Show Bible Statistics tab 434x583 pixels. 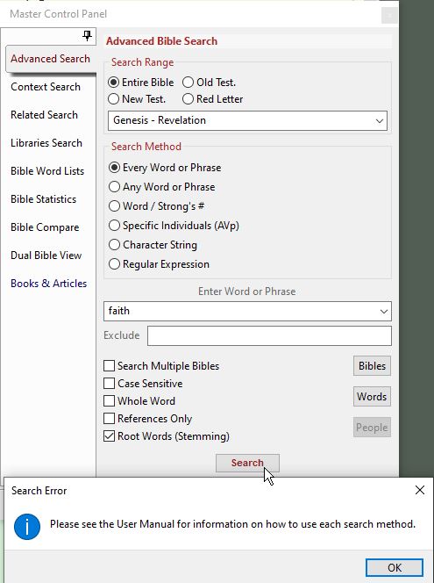coord(44,199)
